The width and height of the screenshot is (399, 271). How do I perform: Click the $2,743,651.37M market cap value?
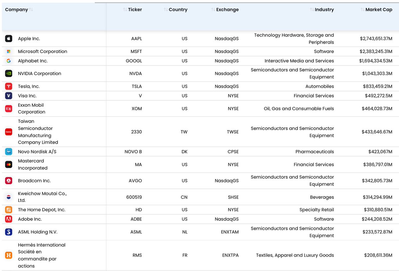(x=376, y=39)
